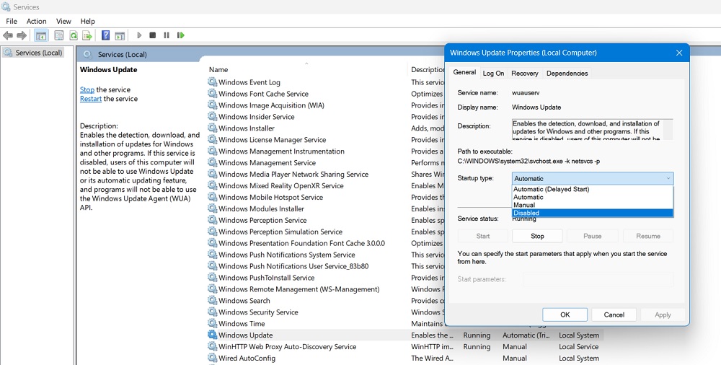The height and width of the screenshot is (365, 721).
Task: Click the Stop button in the properties dialog
Action: (537, 236)
